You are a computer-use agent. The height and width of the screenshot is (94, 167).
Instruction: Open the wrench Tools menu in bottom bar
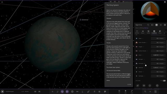[132, 91]
